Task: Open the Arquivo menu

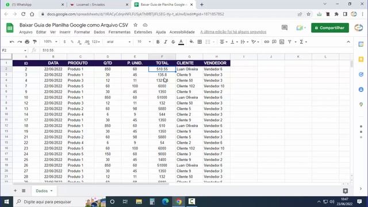Action: [x=26, y=32]
